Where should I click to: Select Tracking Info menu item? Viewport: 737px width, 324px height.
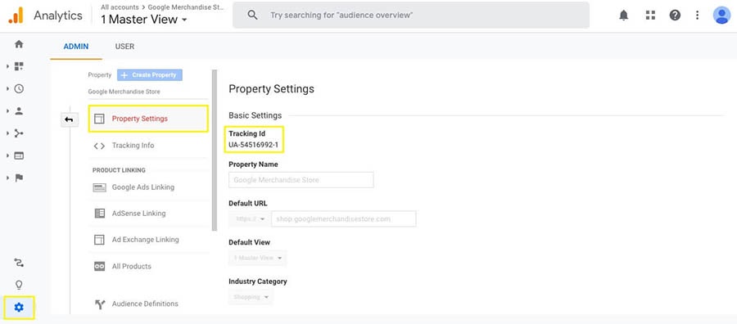(x=148, y=146)
